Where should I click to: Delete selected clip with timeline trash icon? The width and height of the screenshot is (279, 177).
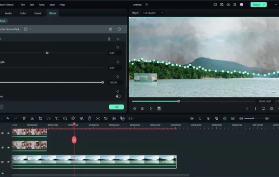point(24,118)
